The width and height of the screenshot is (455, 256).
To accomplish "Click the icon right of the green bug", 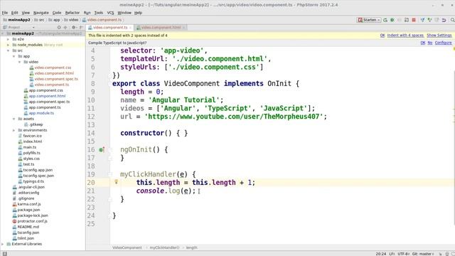I will click(x=400, y=20).
